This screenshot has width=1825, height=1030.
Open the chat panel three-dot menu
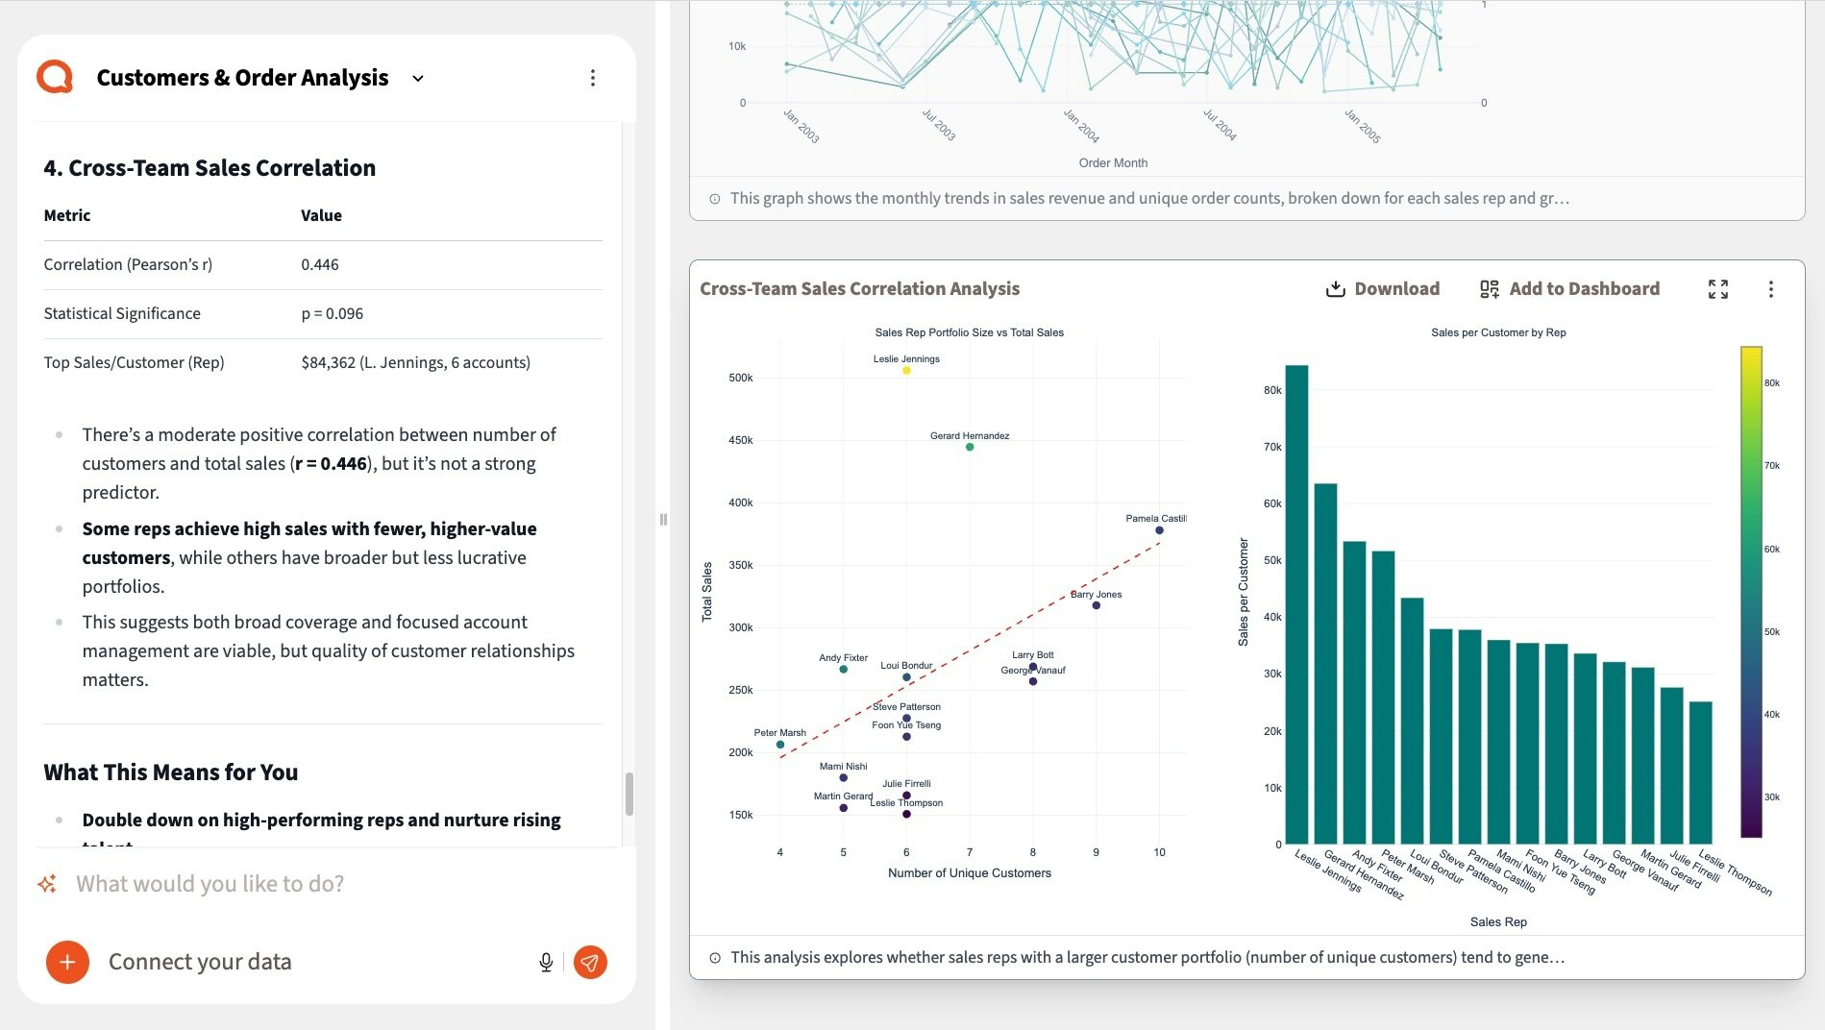tap(593, 78)
